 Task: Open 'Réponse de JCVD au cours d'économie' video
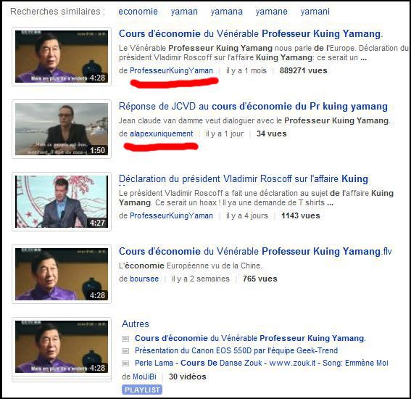tap(253, 106)
